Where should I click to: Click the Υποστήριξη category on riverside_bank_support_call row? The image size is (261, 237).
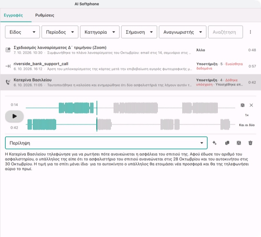(x=207, y=64)
